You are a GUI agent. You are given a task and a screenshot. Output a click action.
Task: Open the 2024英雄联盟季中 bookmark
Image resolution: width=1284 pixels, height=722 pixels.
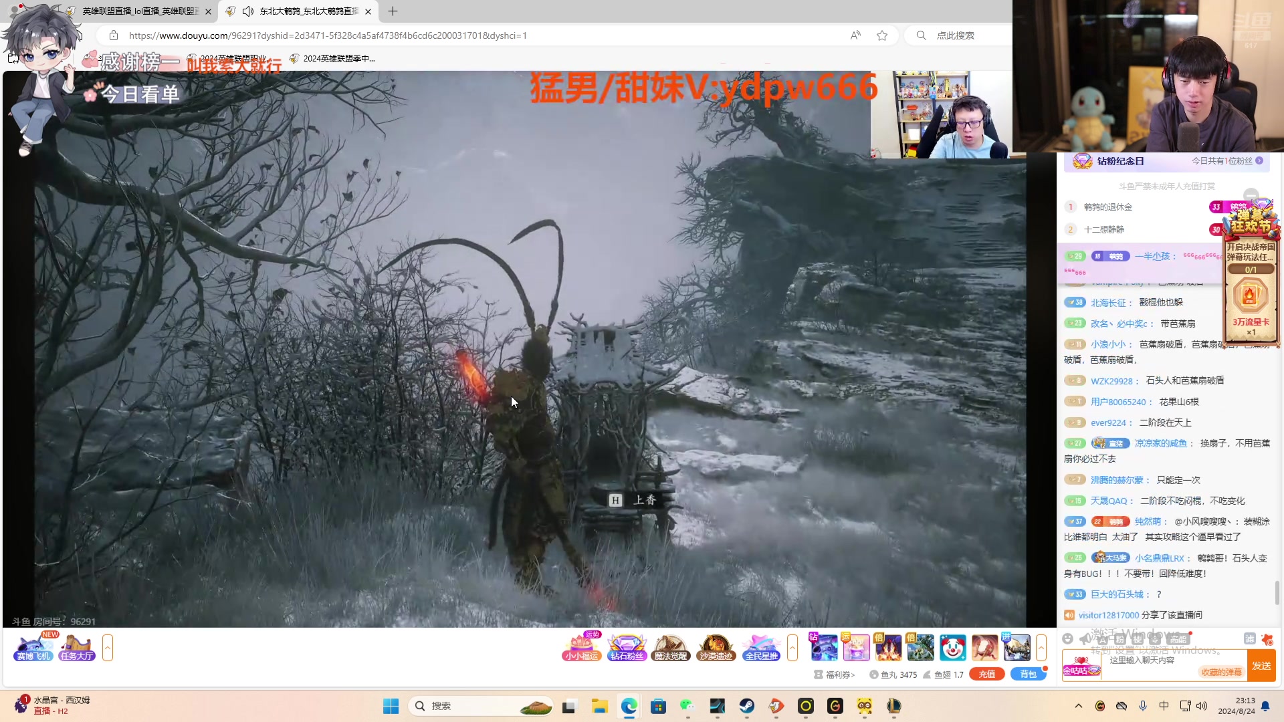point(332,58)
